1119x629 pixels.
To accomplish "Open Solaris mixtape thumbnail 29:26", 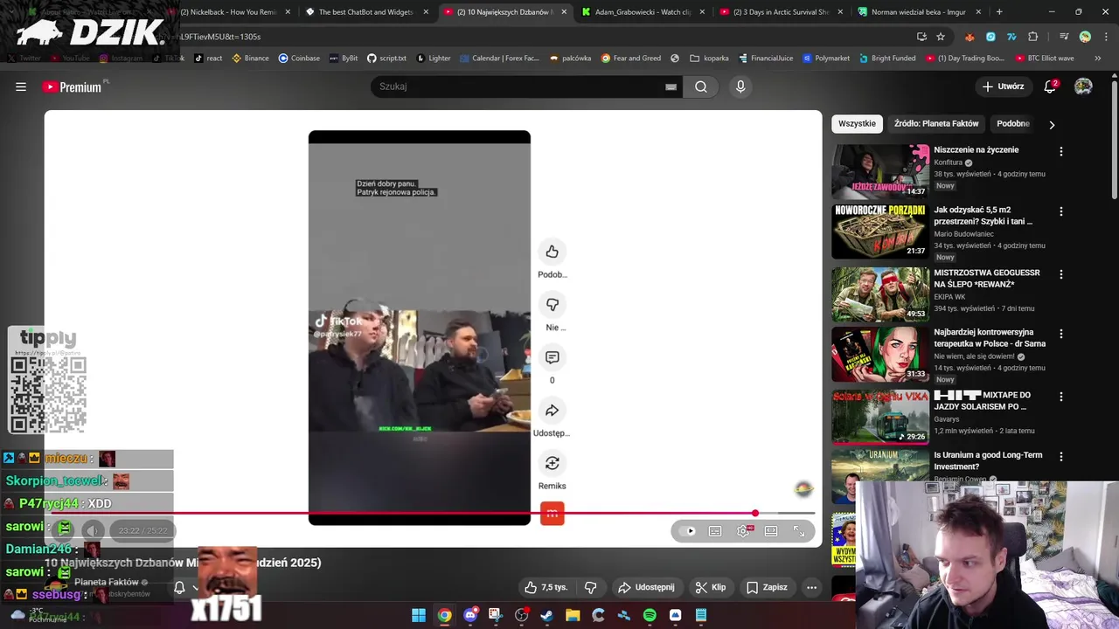I will (880, 417).
